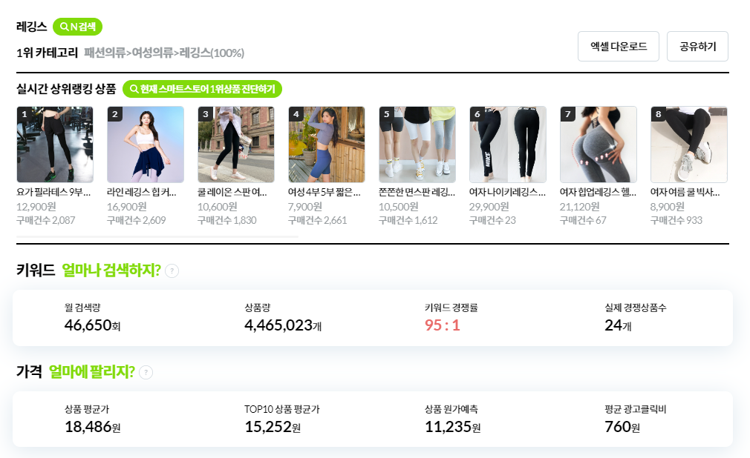Click the green N검색 search badge
This screenshot has width=750, height=458.
pos(77,27)
